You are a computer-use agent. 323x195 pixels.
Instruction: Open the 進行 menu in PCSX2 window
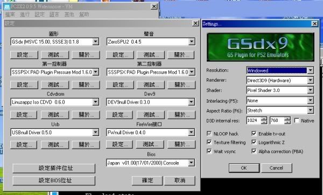tap(25, 15)
